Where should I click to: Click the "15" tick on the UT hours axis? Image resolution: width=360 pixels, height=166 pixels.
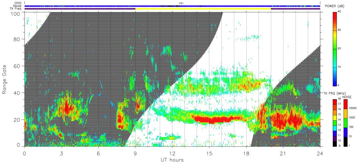tap(209, 154)
